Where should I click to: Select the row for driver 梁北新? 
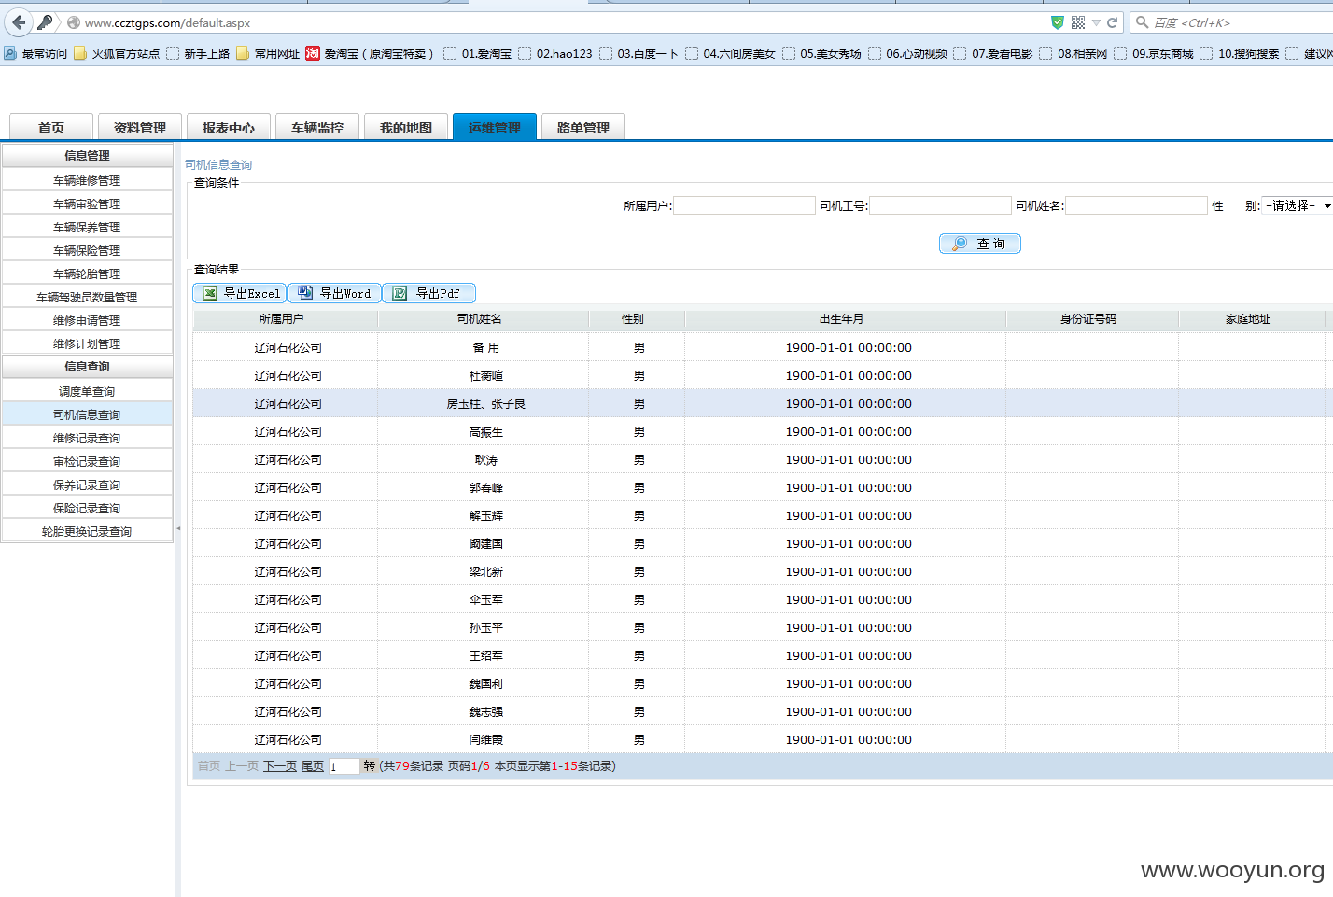763,571
